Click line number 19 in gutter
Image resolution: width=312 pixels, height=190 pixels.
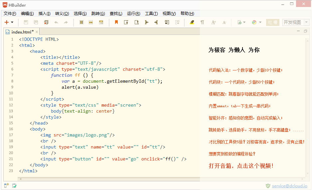point(11,147)
